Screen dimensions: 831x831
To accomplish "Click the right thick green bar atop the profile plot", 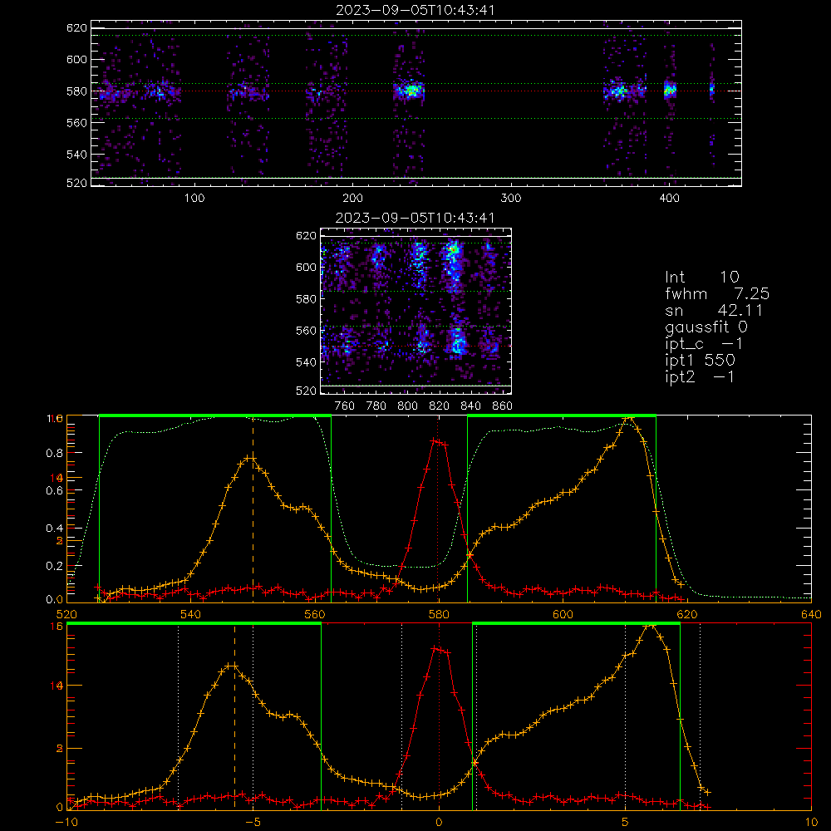I will click(562, 415).
